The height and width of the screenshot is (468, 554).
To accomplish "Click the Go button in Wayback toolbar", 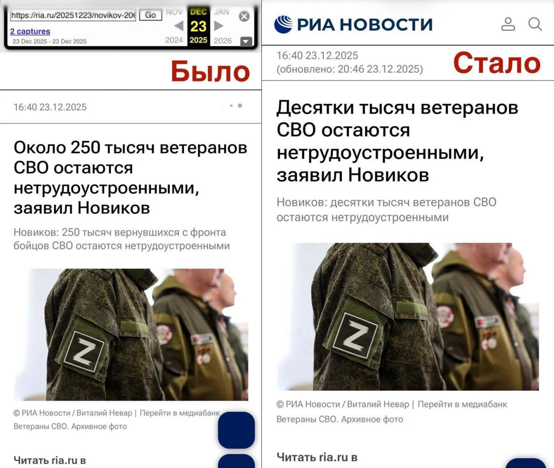I will pos(151,15).
